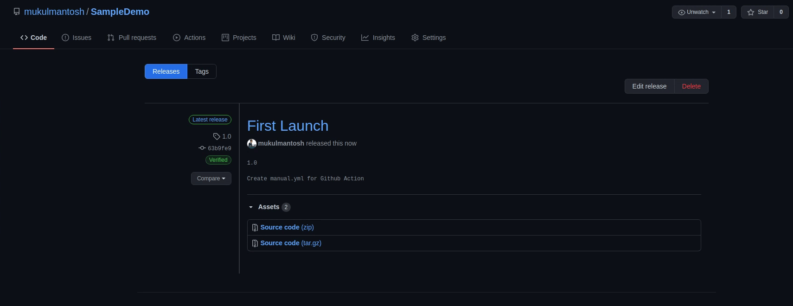The width and height of the screenshot is (793, 306).
Task: Open the Projects tab
Action: 239,38
